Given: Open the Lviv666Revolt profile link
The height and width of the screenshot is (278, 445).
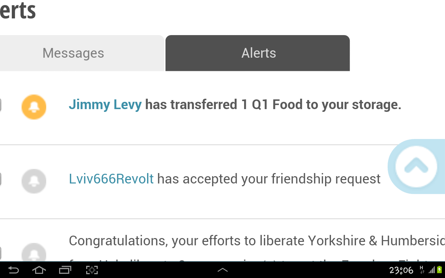Looking at the screenshot, I should click(111, 179).
